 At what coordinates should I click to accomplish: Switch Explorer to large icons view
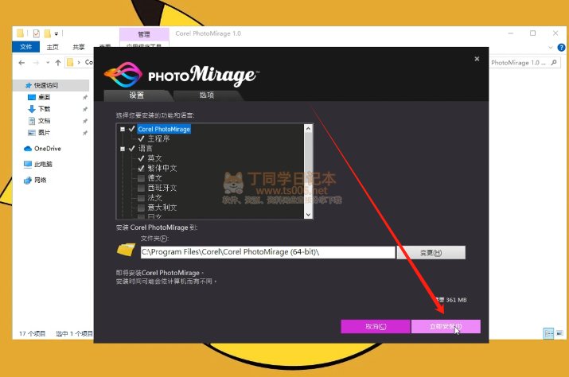[x=559, y=333]
